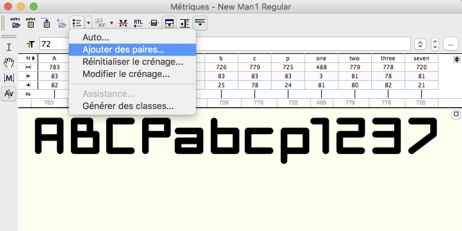The width and height of the screenshot is (462, 231).
Task: Select the Hand pan tool
Action: pos(9,62)
